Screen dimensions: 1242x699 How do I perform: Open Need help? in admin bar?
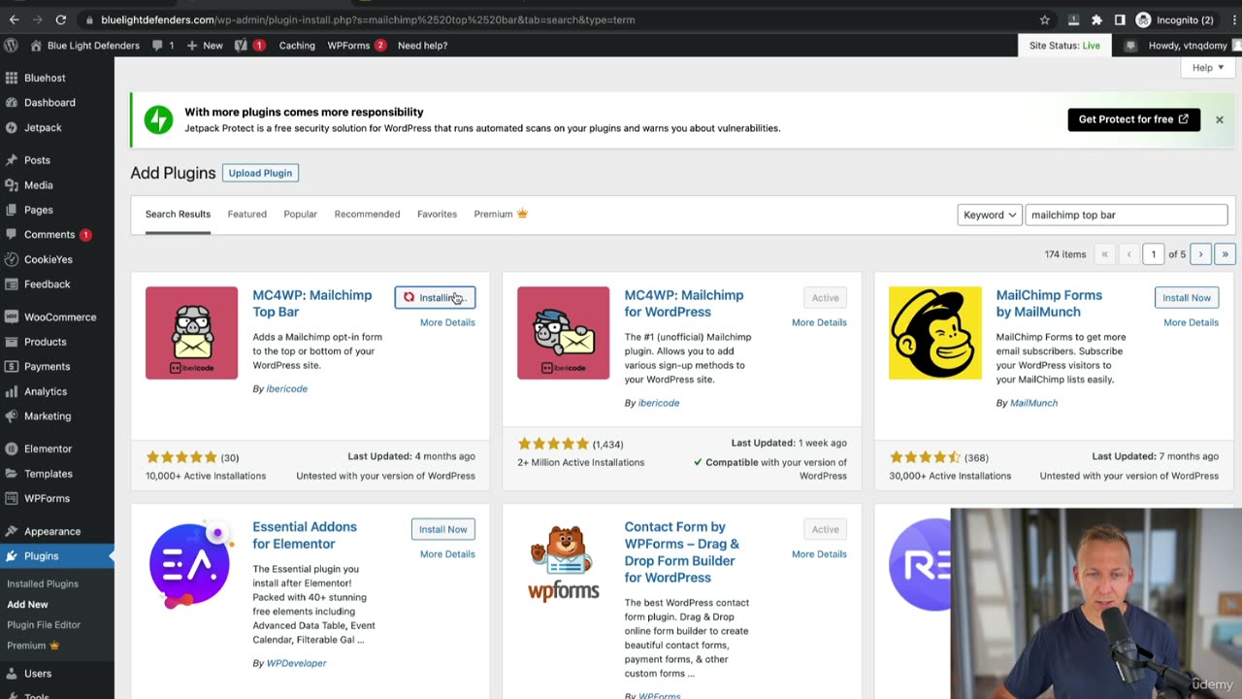click(x=422, y=45)
